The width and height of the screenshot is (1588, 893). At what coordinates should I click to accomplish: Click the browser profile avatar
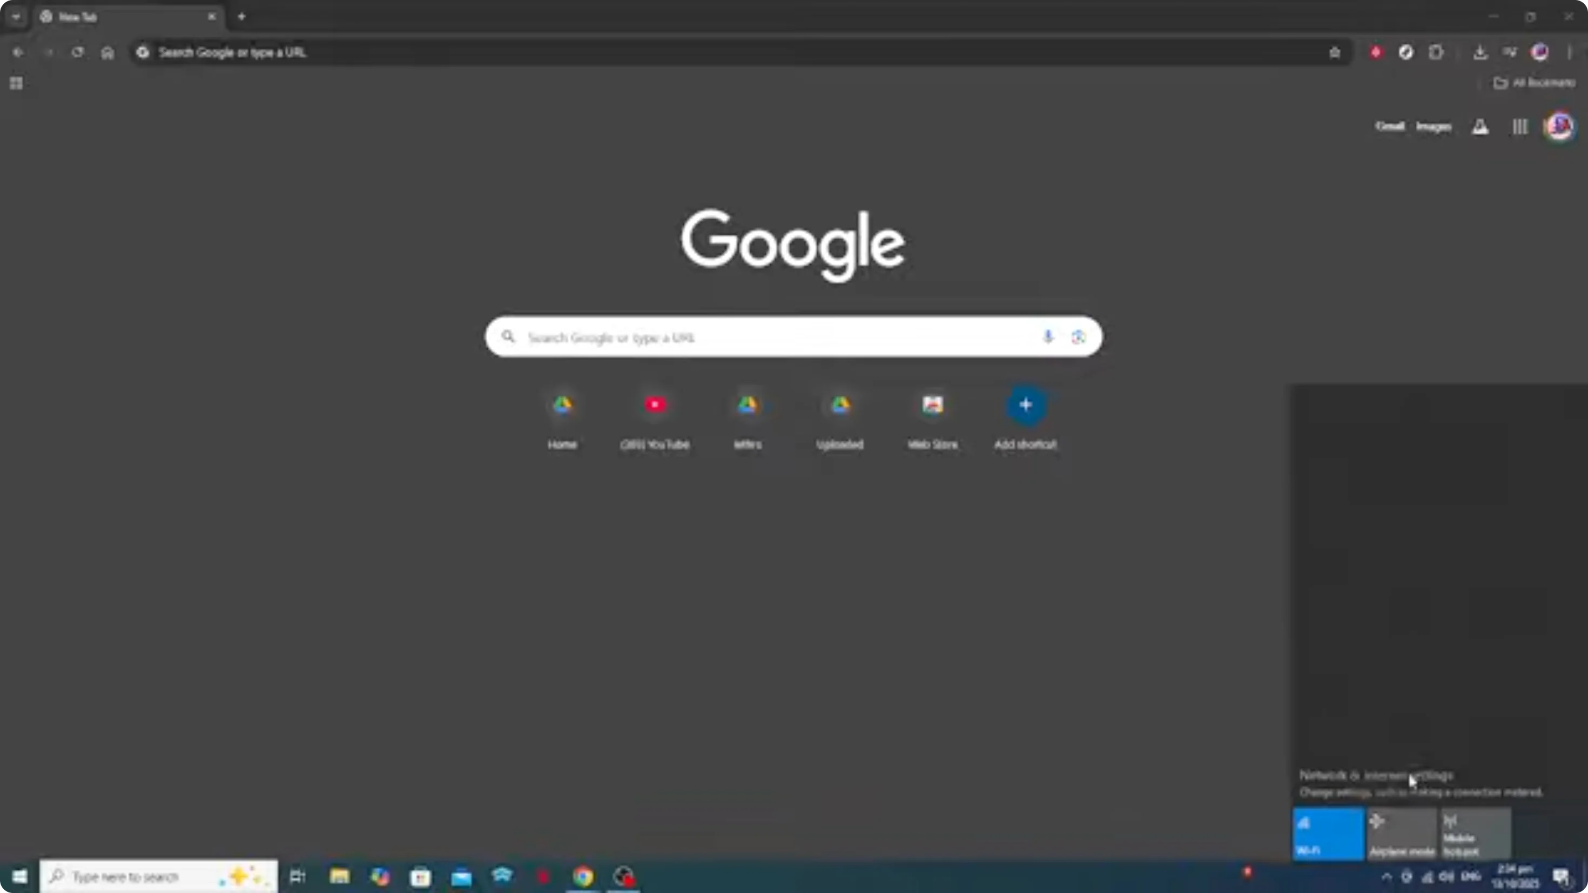coord(1539,52)
